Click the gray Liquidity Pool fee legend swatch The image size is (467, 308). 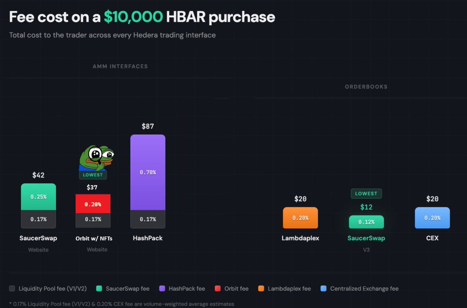point(12,289)
